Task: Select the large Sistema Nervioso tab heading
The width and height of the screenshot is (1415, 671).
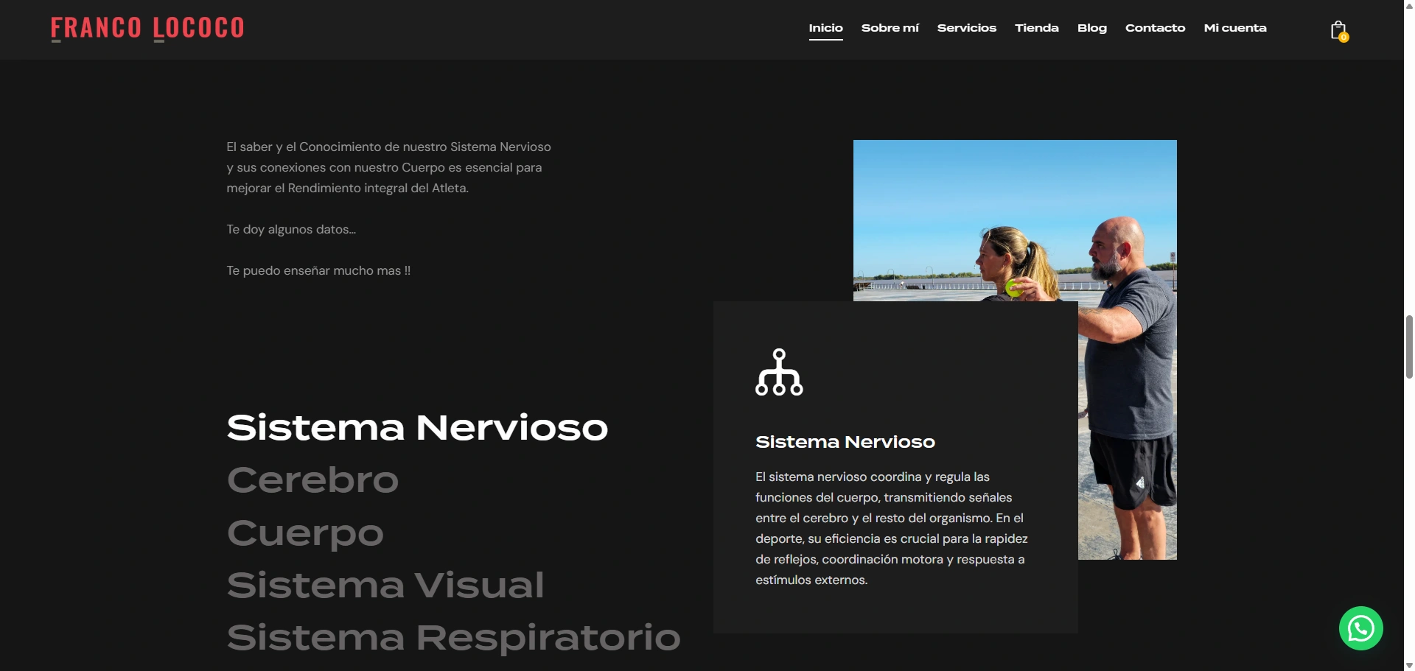Action: tap(417, 428)
